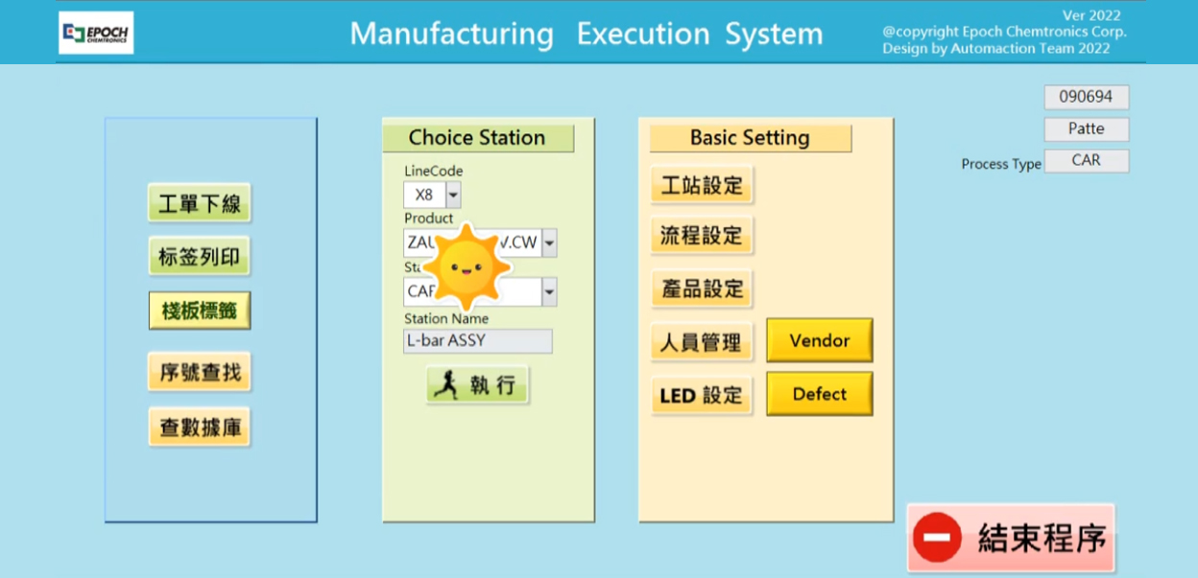Select the 棧板標籤 button

[199, 311]
